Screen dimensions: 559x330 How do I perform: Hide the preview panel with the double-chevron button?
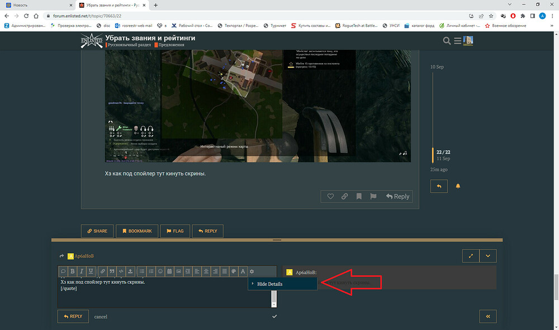coord(487,316)
